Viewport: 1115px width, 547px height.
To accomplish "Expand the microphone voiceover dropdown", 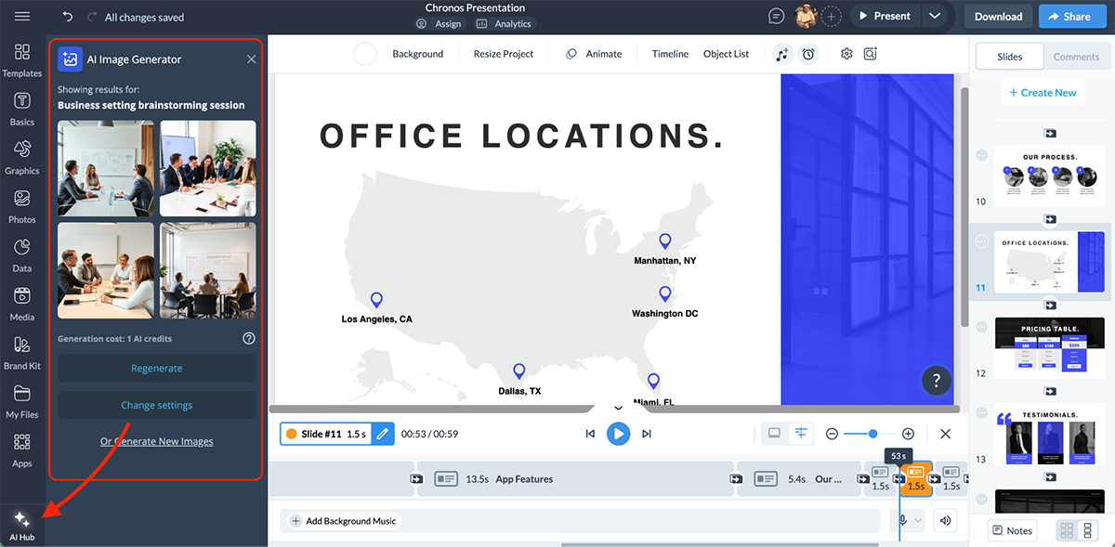I will (918, 520).
